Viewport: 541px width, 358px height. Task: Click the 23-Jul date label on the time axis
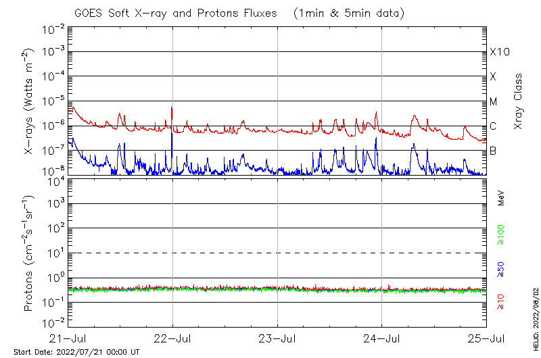277,338
